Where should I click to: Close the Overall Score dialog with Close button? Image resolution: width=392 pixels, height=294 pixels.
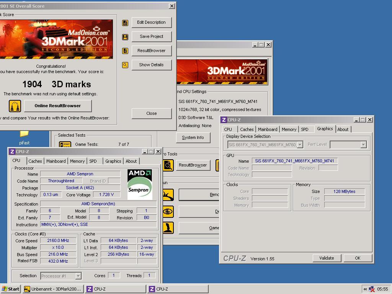coord(152,113)
